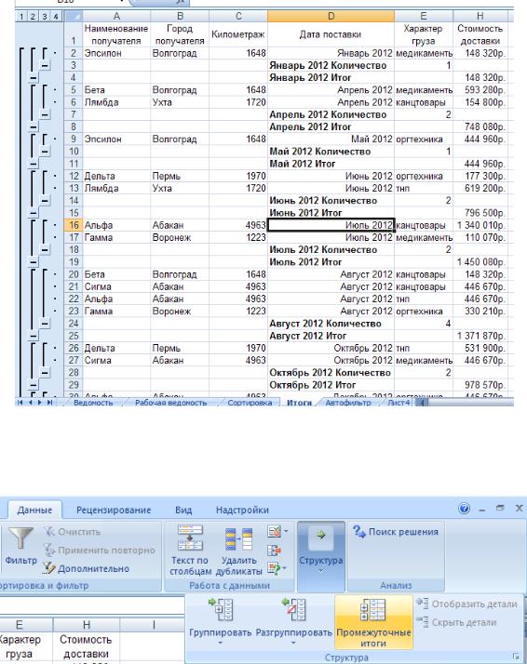Collapse group at Январь 2012 Итог row
Viewport: 527px width, 664px height.
[x=34, y=78]
